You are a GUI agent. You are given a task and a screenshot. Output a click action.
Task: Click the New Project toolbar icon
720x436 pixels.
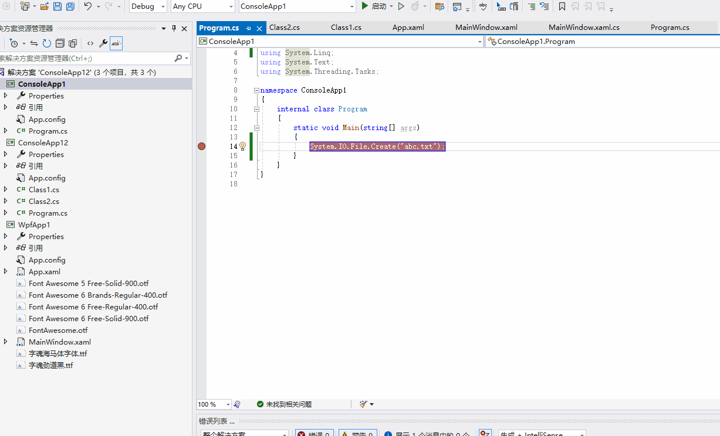(25, 6)
